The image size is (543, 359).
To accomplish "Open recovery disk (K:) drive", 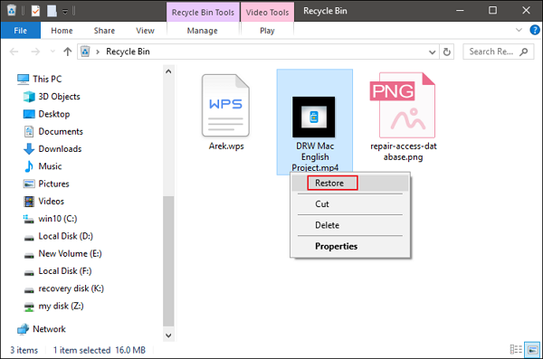I will coord(63,288).
